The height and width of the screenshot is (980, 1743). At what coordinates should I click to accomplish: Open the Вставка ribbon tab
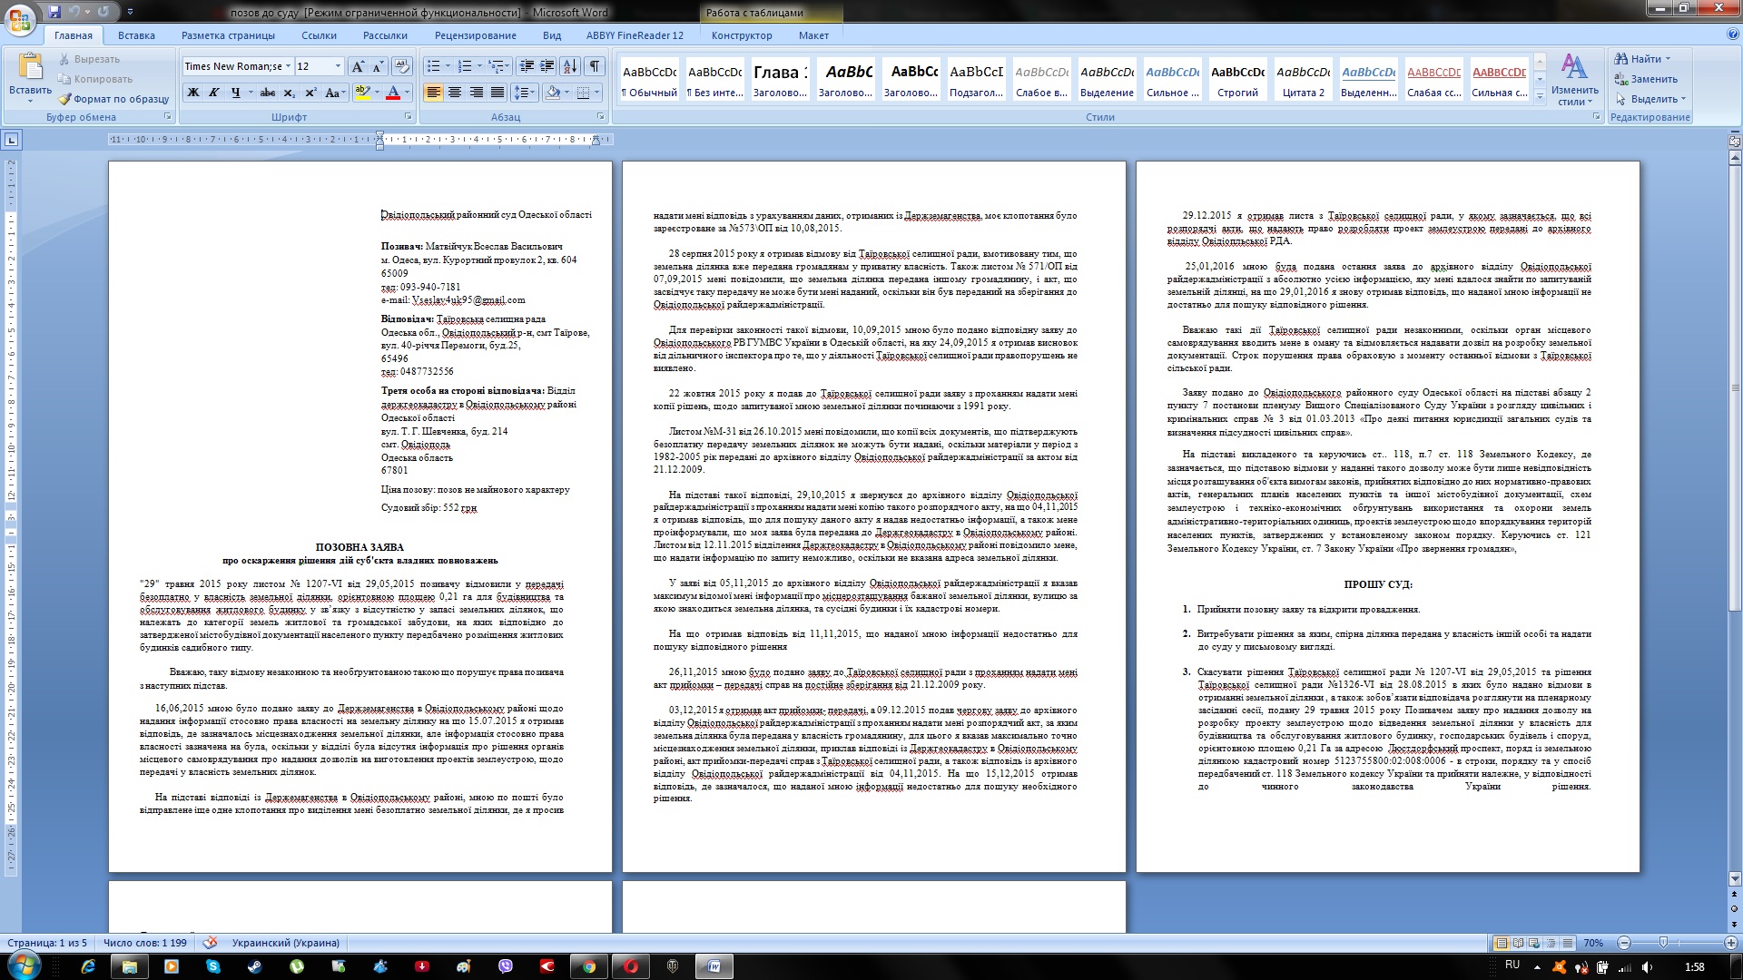(x=136, y=35)
